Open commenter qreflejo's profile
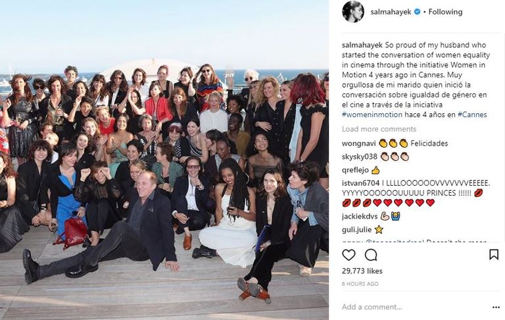This screenshot has width=505, height=320. 355,171
